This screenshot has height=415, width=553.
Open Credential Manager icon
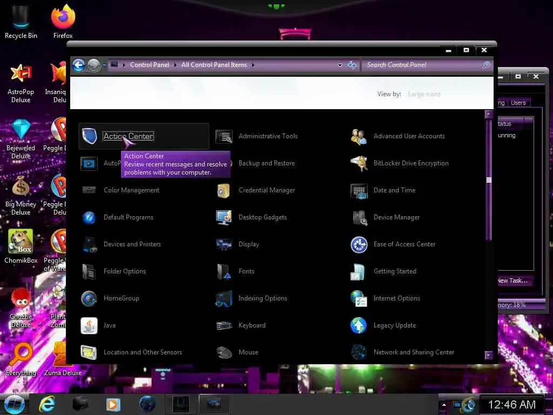pyautogui.click(x=224, y=191)
